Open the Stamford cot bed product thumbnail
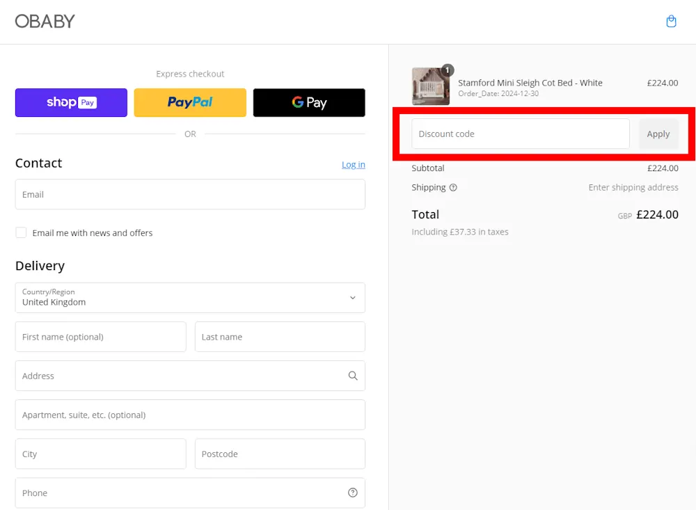 click(x=431, y=86)
